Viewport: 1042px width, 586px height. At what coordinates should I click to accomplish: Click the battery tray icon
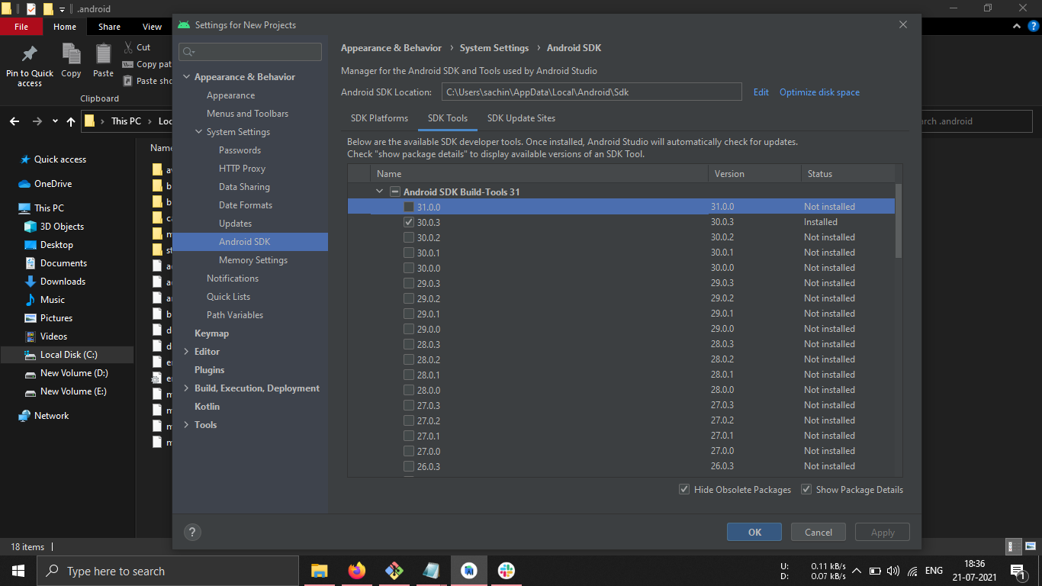[x=875, y=571]
